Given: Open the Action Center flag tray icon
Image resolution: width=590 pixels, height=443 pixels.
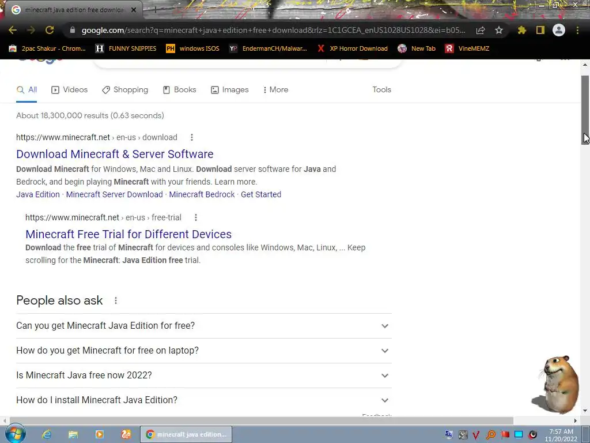Looking at the screenshot, I should click(505, 435).
